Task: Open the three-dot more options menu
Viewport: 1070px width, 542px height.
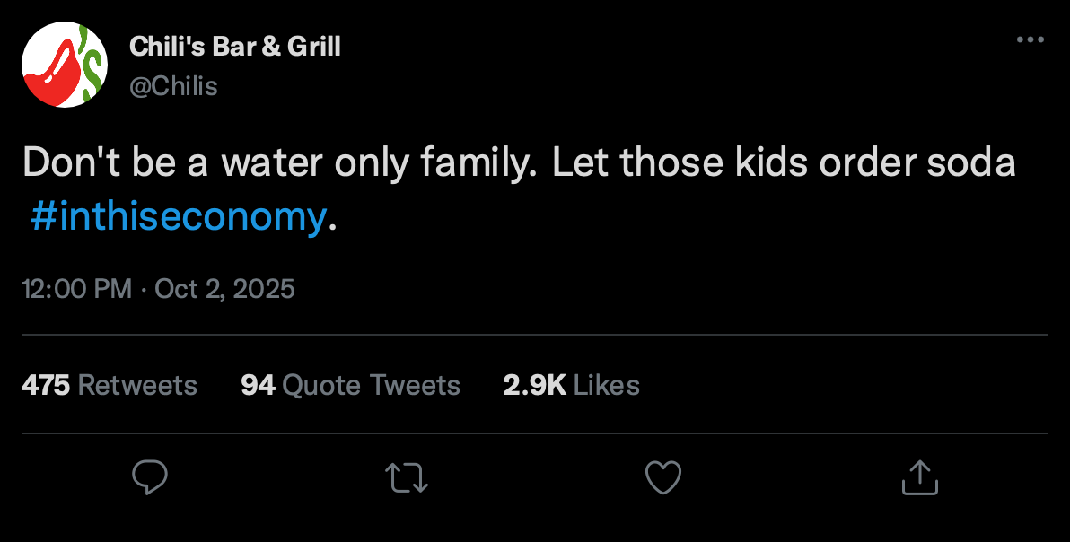Action: point(1030,40)
